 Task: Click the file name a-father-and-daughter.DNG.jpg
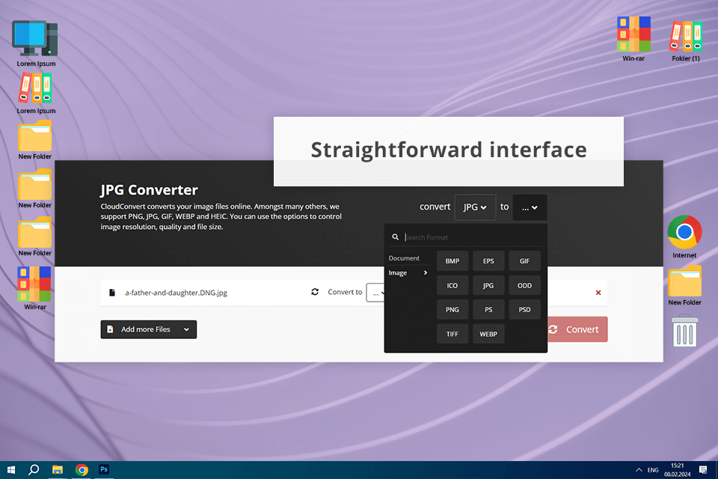pos(177,293)
